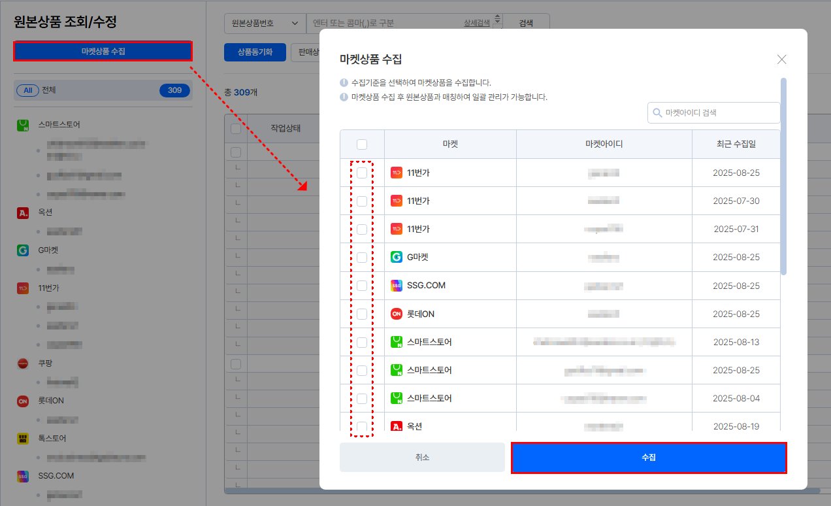This screenshot has height=506, width=831.
Task: Check the SSG.COM row checkbox in the dialog
Action: coord(362,285)
